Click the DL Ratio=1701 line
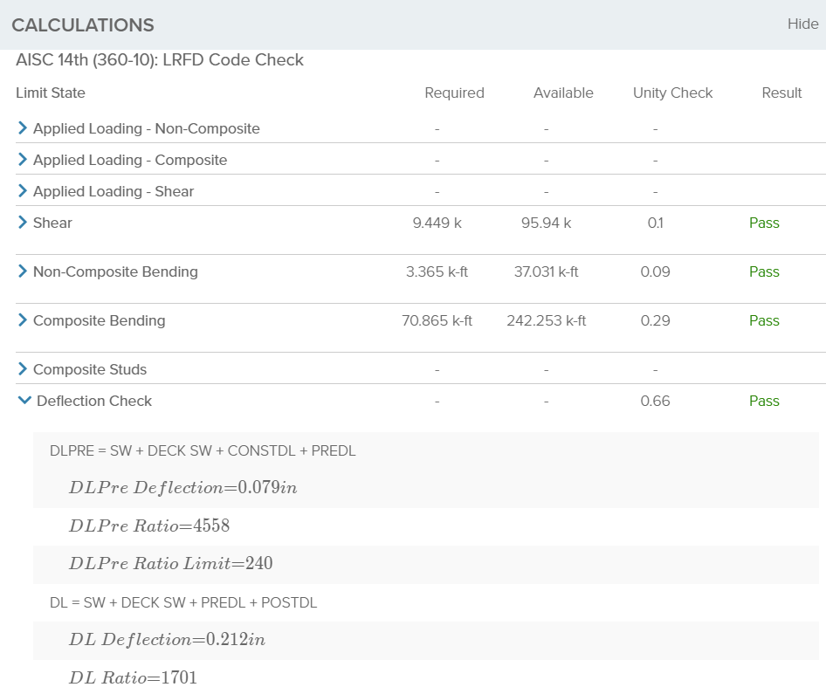 (x=134, y=677)
